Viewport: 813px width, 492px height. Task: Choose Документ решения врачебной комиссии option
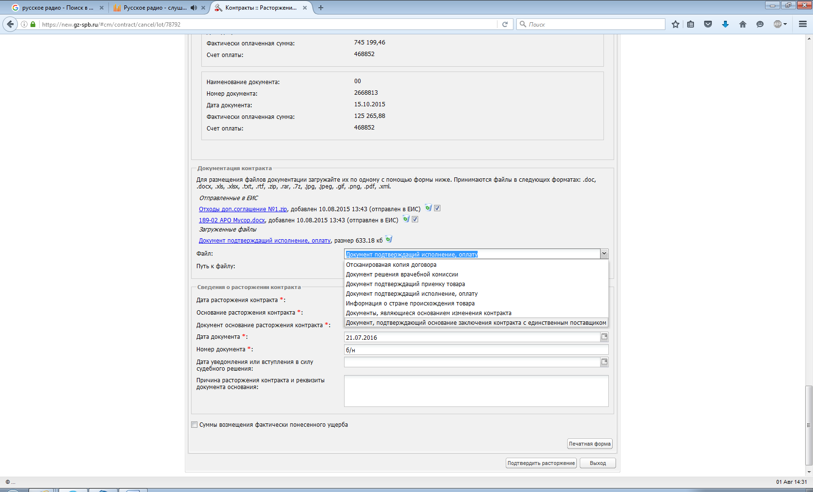(x=476, y=275)
